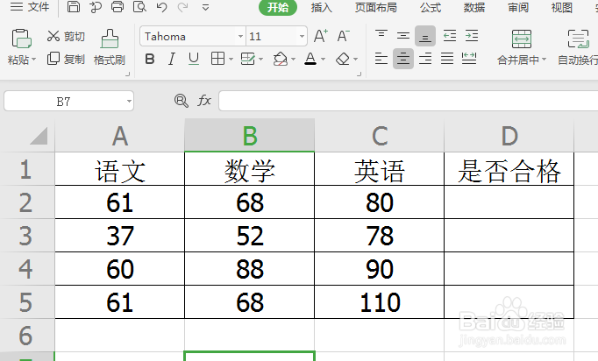Expand the clear eraser dropdown arrow
Image resolution: width=598 pixels, height=361 pixels.
click(355, 59)
